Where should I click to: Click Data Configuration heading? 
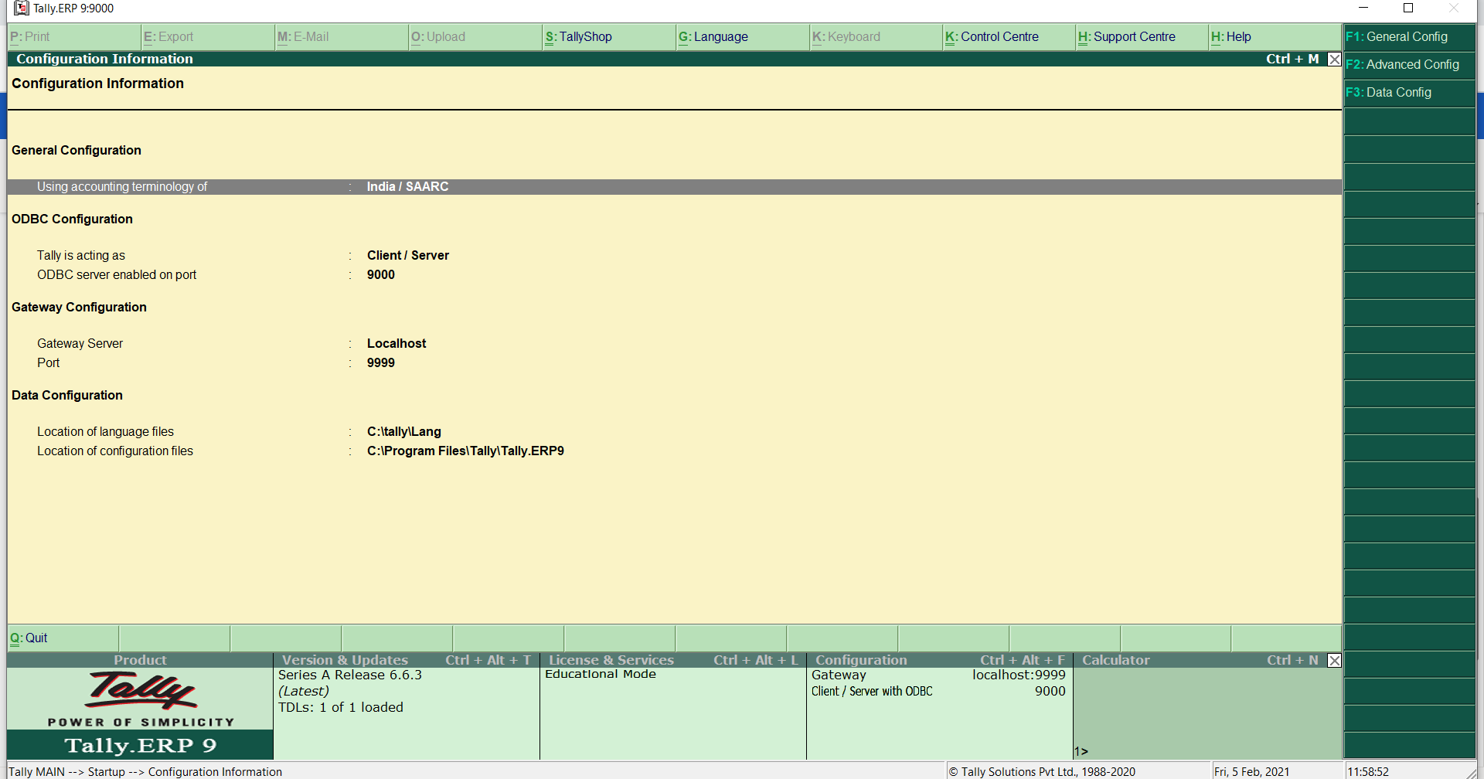(x=67, y=396)
